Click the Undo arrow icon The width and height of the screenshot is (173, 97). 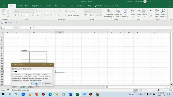pos(6,23)
